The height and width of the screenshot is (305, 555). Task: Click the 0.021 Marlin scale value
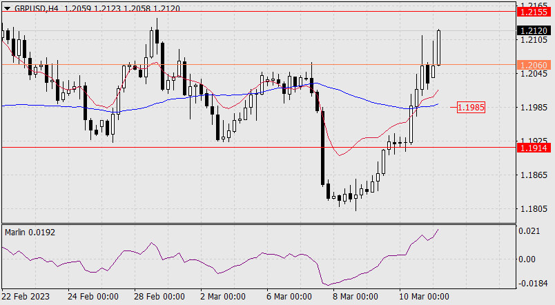tap(528, 231)
